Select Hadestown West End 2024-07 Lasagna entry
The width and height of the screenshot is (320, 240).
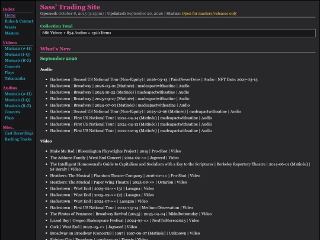point(99,201)
